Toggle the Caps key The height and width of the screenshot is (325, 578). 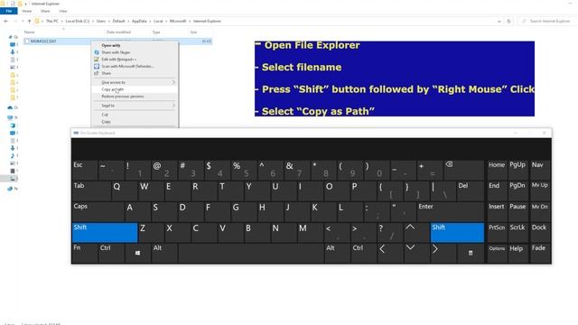click(98, 211)
